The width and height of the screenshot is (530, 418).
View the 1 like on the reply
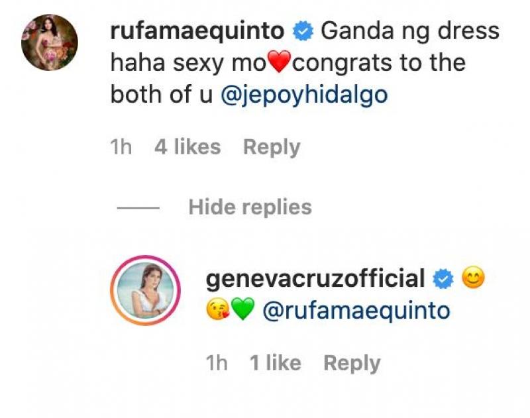coord(274,363)
